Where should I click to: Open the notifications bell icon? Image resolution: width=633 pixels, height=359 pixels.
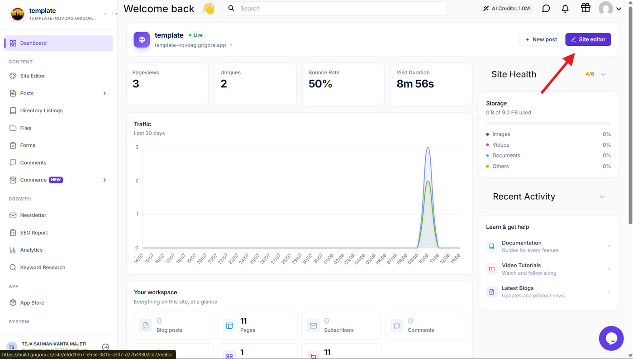565,9
